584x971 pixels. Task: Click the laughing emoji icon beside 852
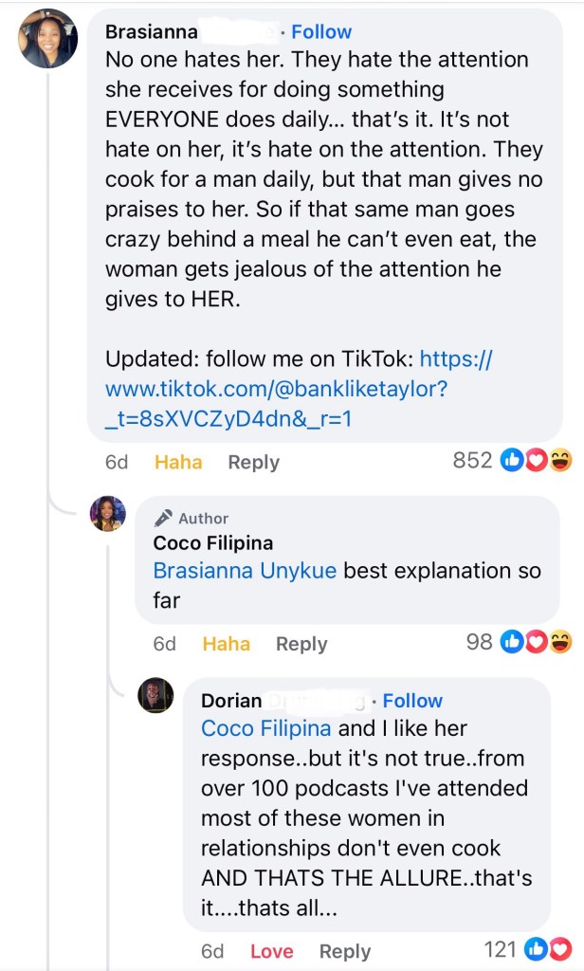pos(560,461)
